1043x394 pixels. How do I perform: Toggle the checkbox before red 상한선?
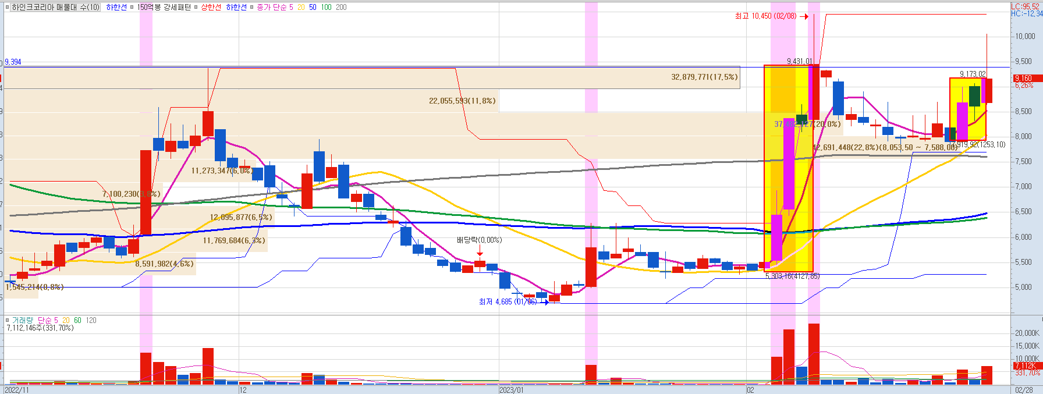pos(196,8)
